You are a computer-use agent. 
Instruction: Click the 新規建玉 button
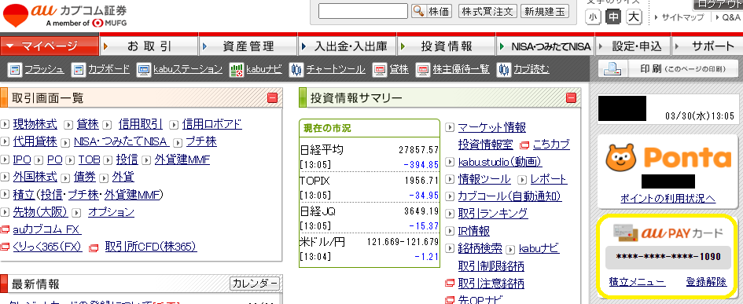tap(544, 11)
